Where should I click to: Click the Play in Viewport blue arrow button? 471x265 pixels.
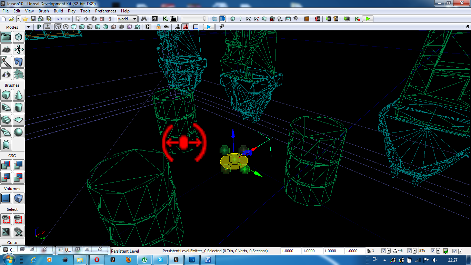pyautogui.click(x=209, y=27)
